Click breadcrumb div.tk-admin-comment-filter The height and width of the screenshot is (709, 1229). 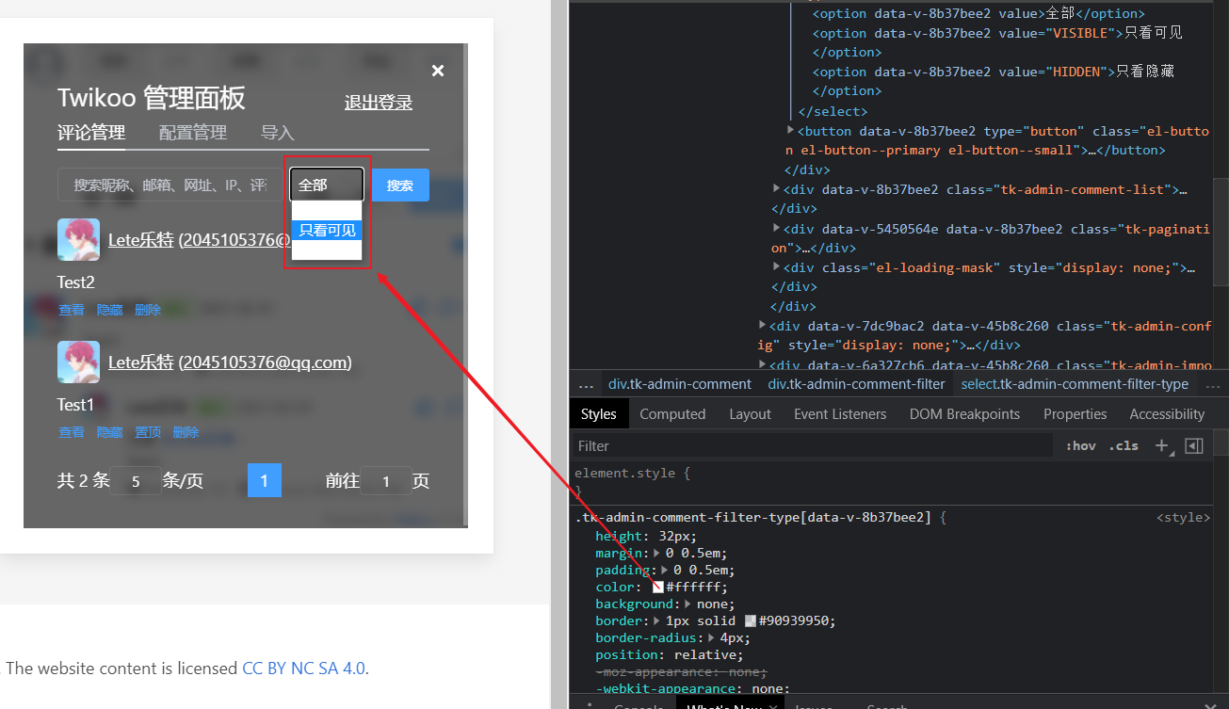click(x=856, y=384)
